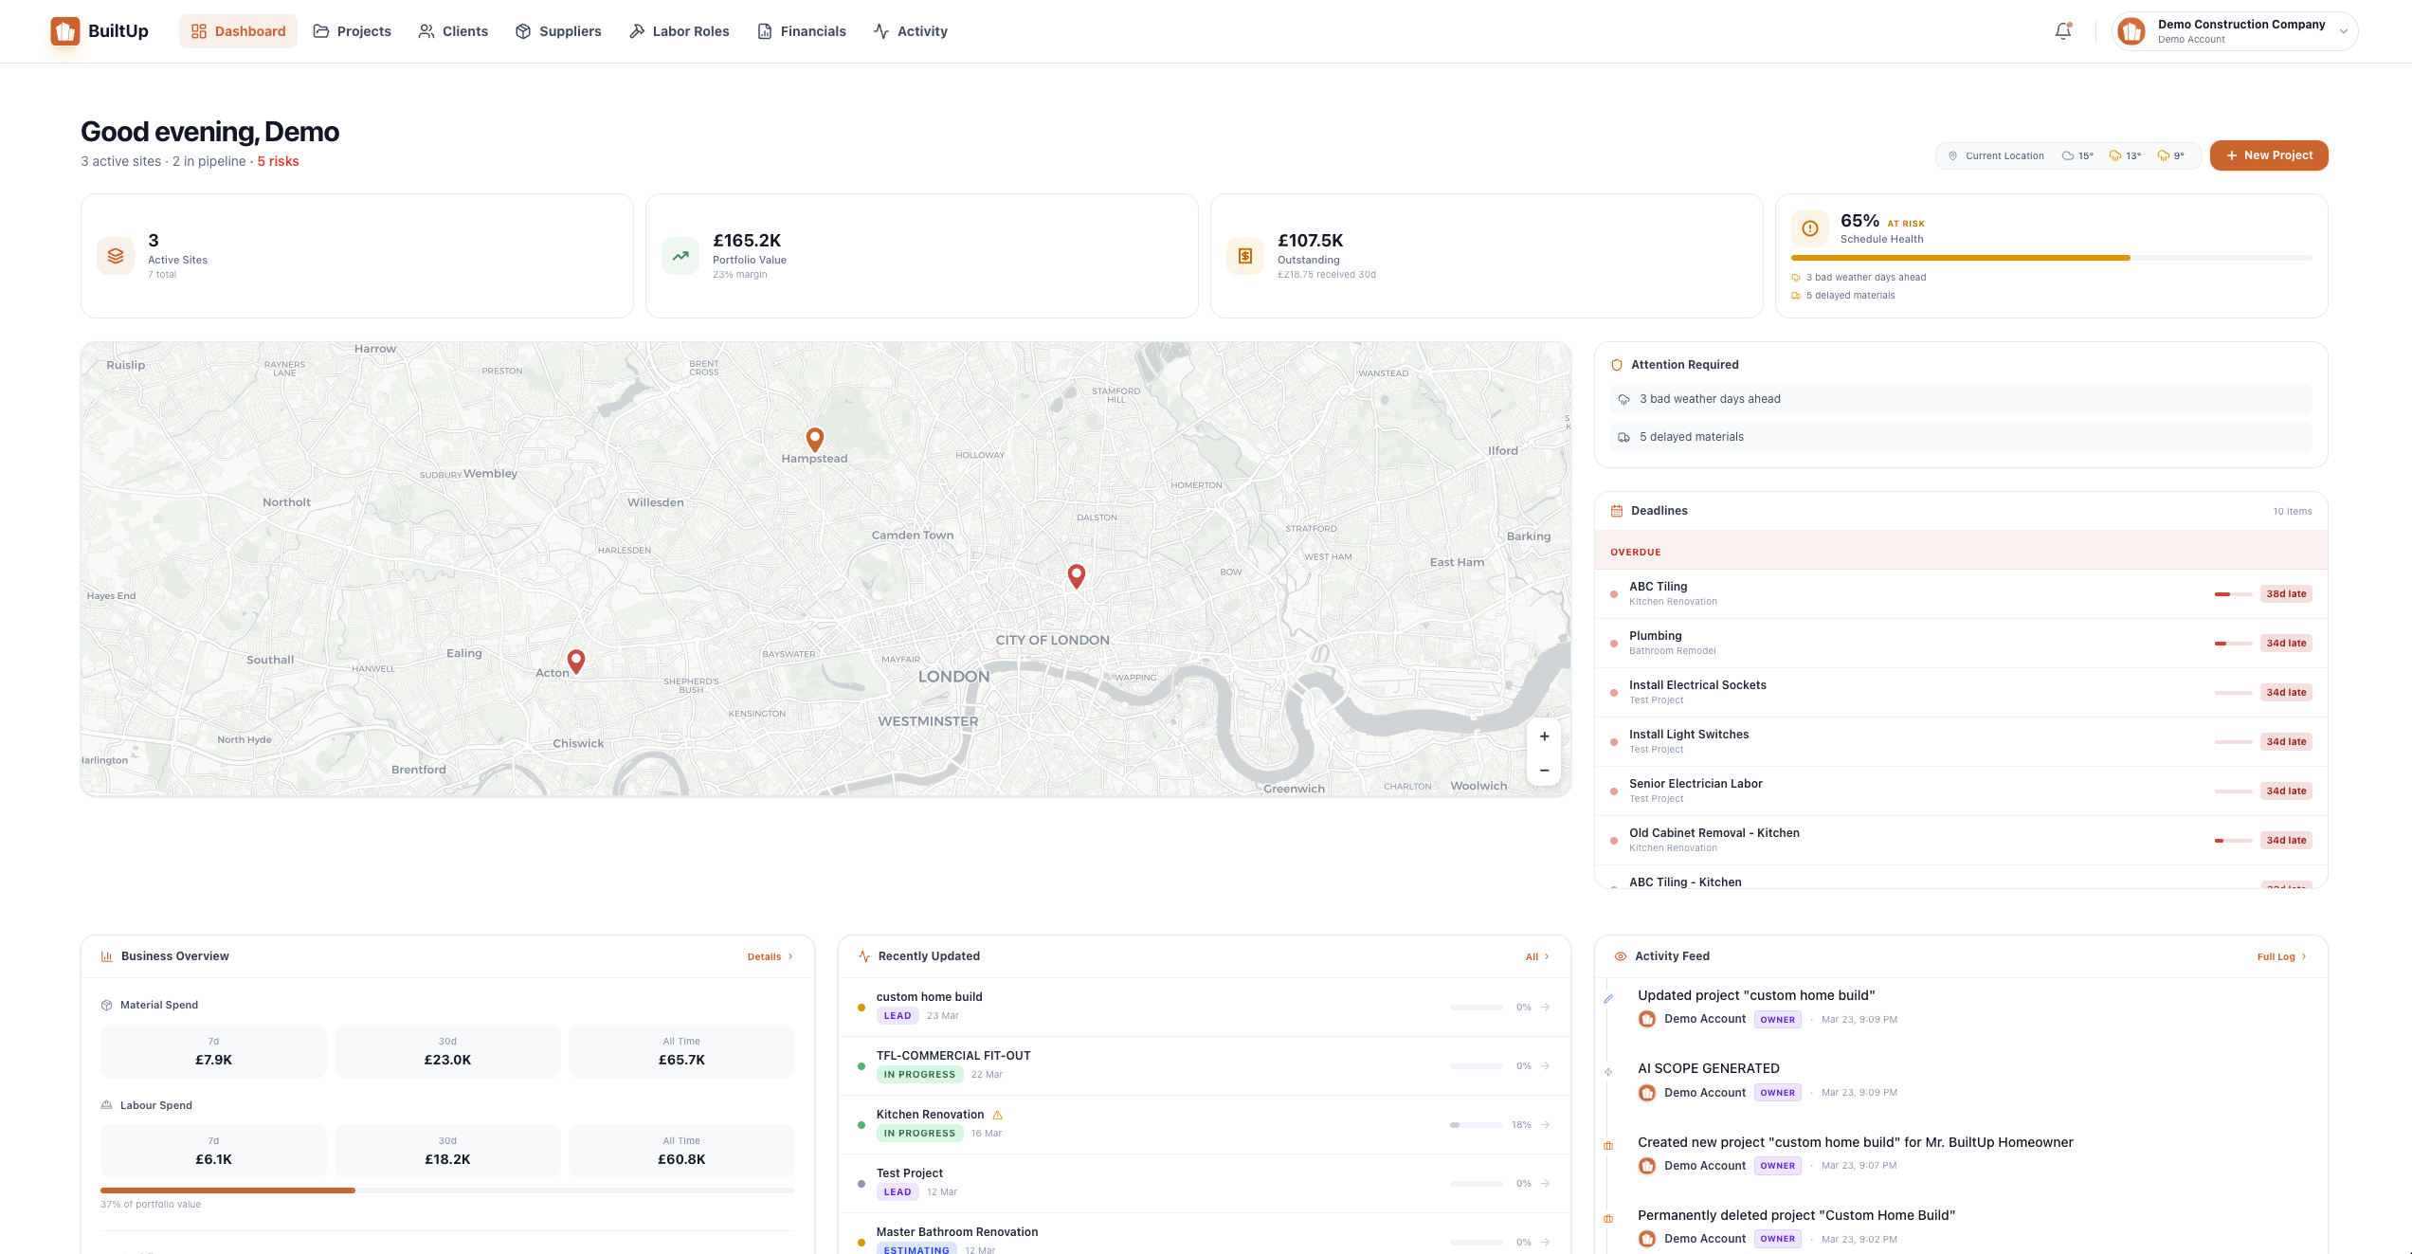Click the Schedule Health progress bar

coord(2051,258)
